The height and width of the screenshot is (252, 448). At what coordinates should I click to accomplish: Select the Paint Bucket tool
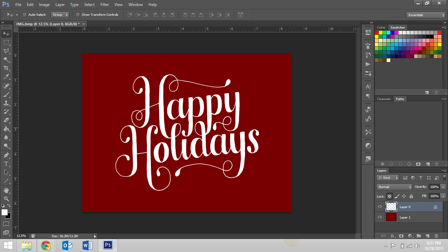click(6, 129)
